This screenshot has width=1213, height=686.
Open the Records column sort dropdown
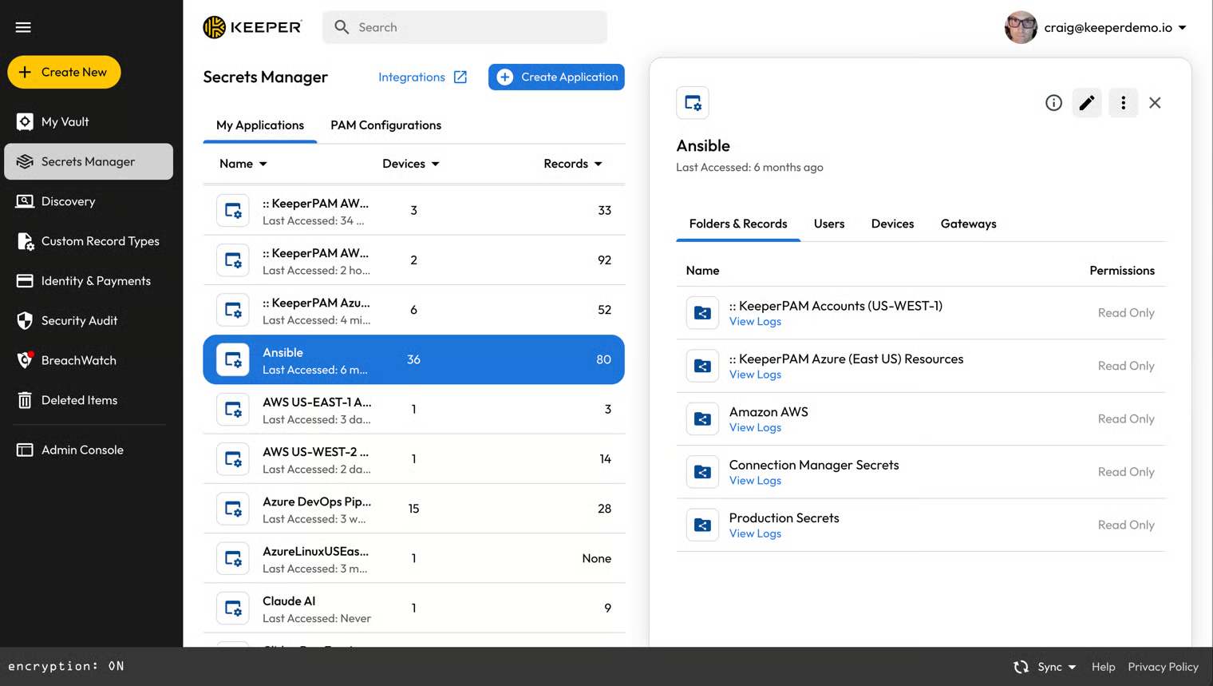(573, 164)
